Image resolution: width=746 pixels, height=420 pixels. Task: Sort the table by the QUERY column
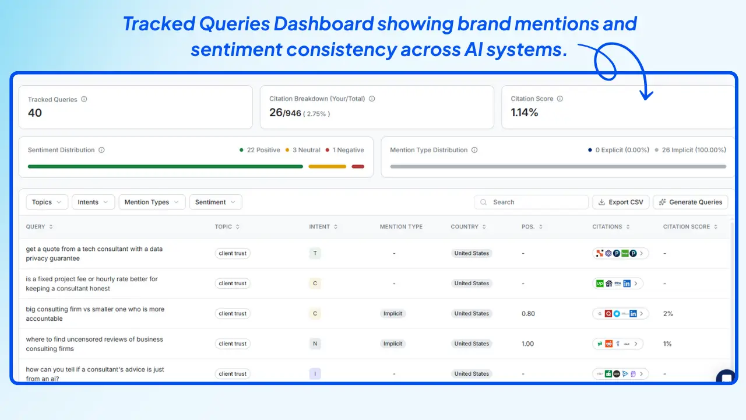point(51,227)
